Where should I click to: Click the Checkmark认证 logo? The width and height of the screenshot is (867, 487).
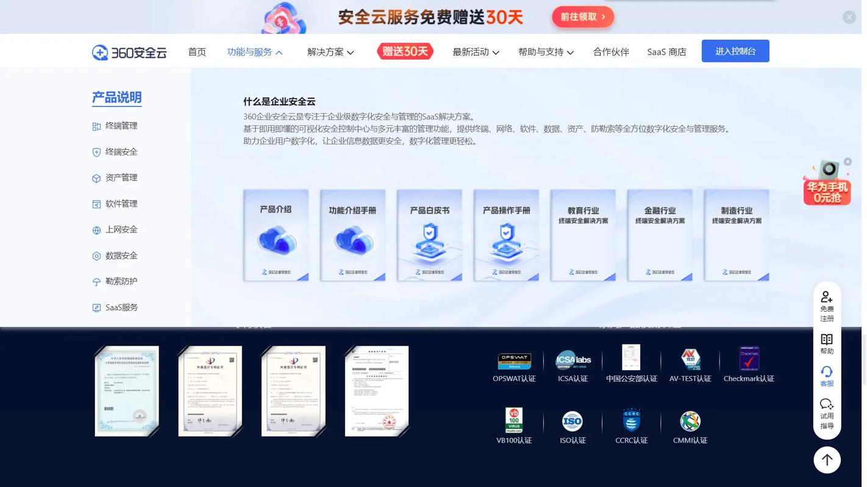pos(749,359)
